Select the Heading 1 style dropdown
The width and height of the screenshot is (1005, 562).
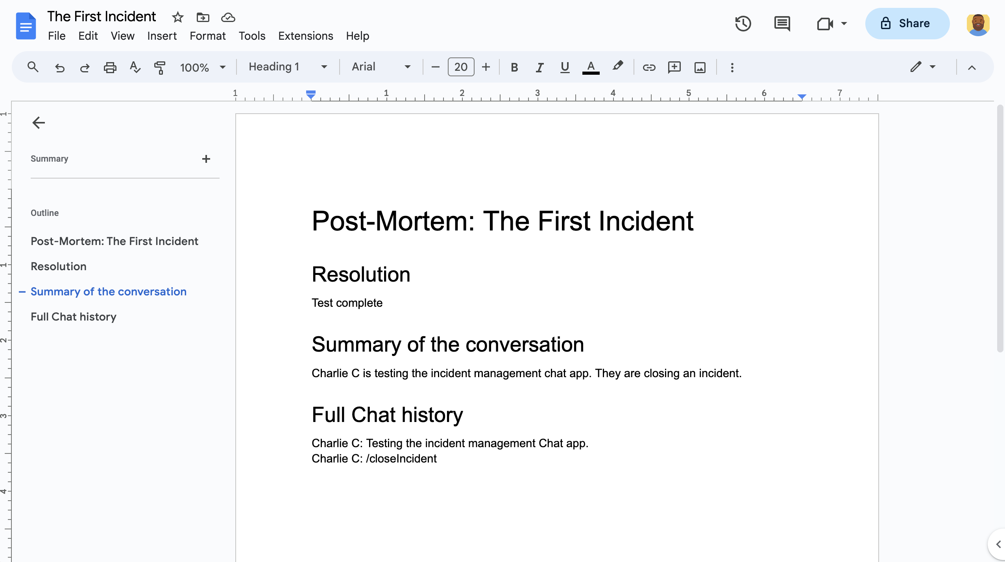pos(287,67)
